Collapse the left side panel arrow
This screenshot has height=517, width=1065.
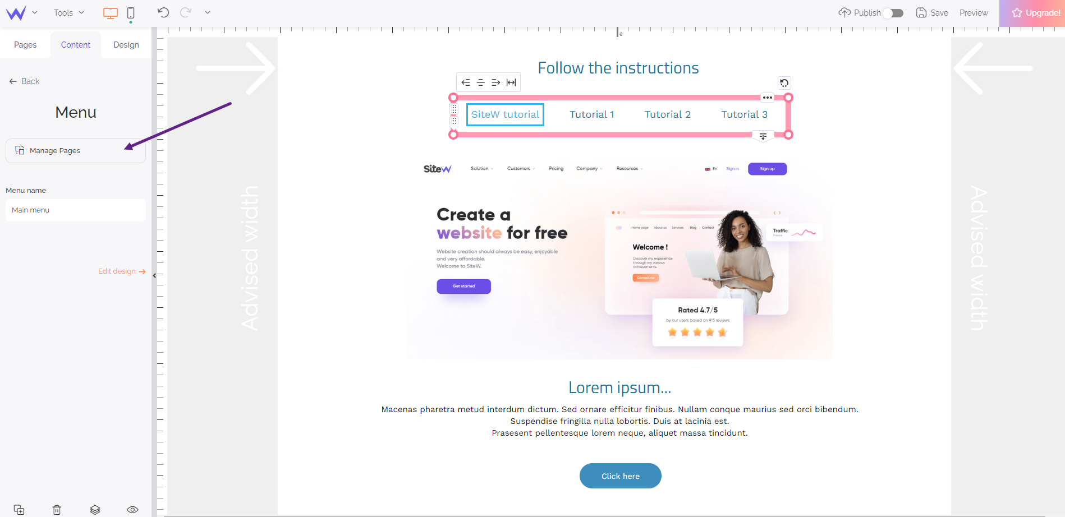154,275
